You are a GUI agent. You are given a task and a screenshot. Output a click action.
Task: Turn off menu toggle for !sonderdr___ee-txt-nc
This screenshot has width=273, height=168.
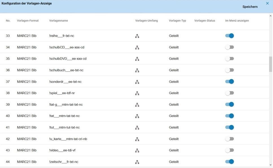(x=230, y=82)
